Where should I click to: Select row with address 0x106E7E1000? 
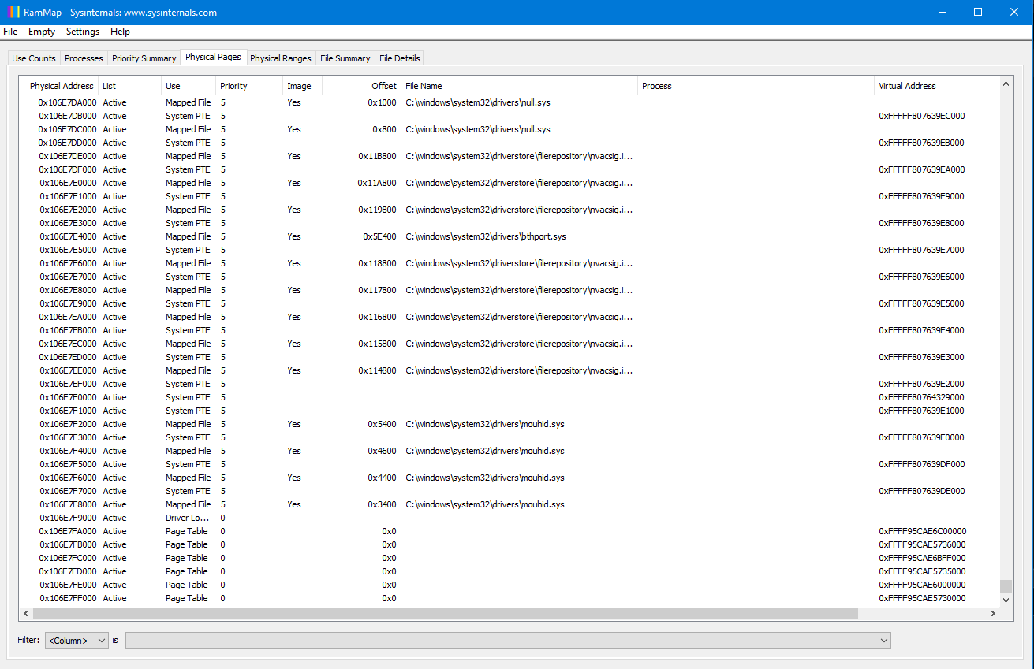tap(511, 196)
